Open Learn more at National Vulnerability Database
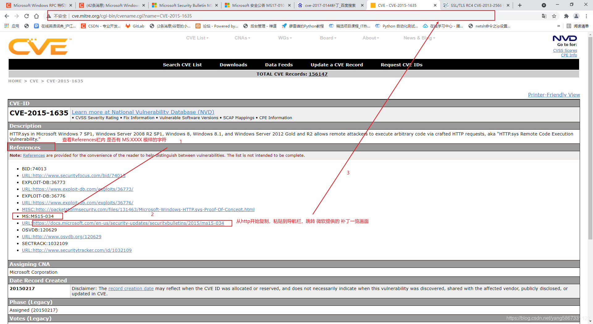Viewport: 593px width, 324px height. pyautogui.click(x=143, y=112)
